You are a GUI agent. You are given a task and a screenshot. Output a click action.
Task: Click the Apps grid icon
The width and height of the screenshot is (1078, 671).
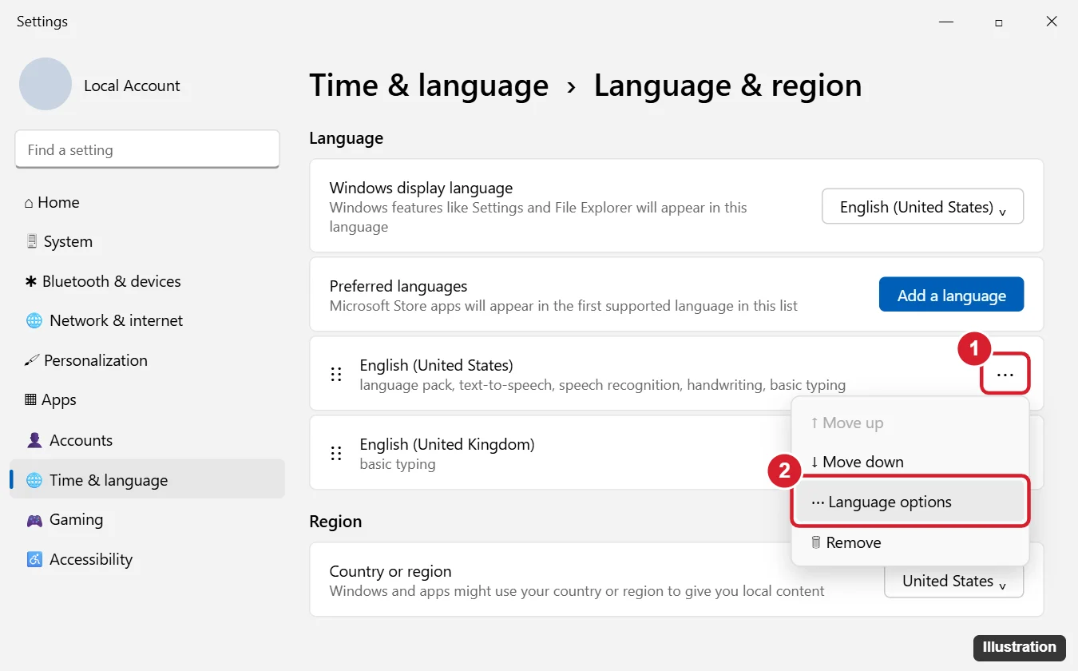pos(30,400)
